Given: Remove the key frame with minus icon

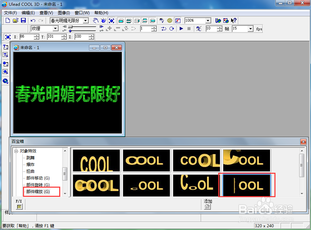Looking at the screenshot, I should (x=117, y=28).
